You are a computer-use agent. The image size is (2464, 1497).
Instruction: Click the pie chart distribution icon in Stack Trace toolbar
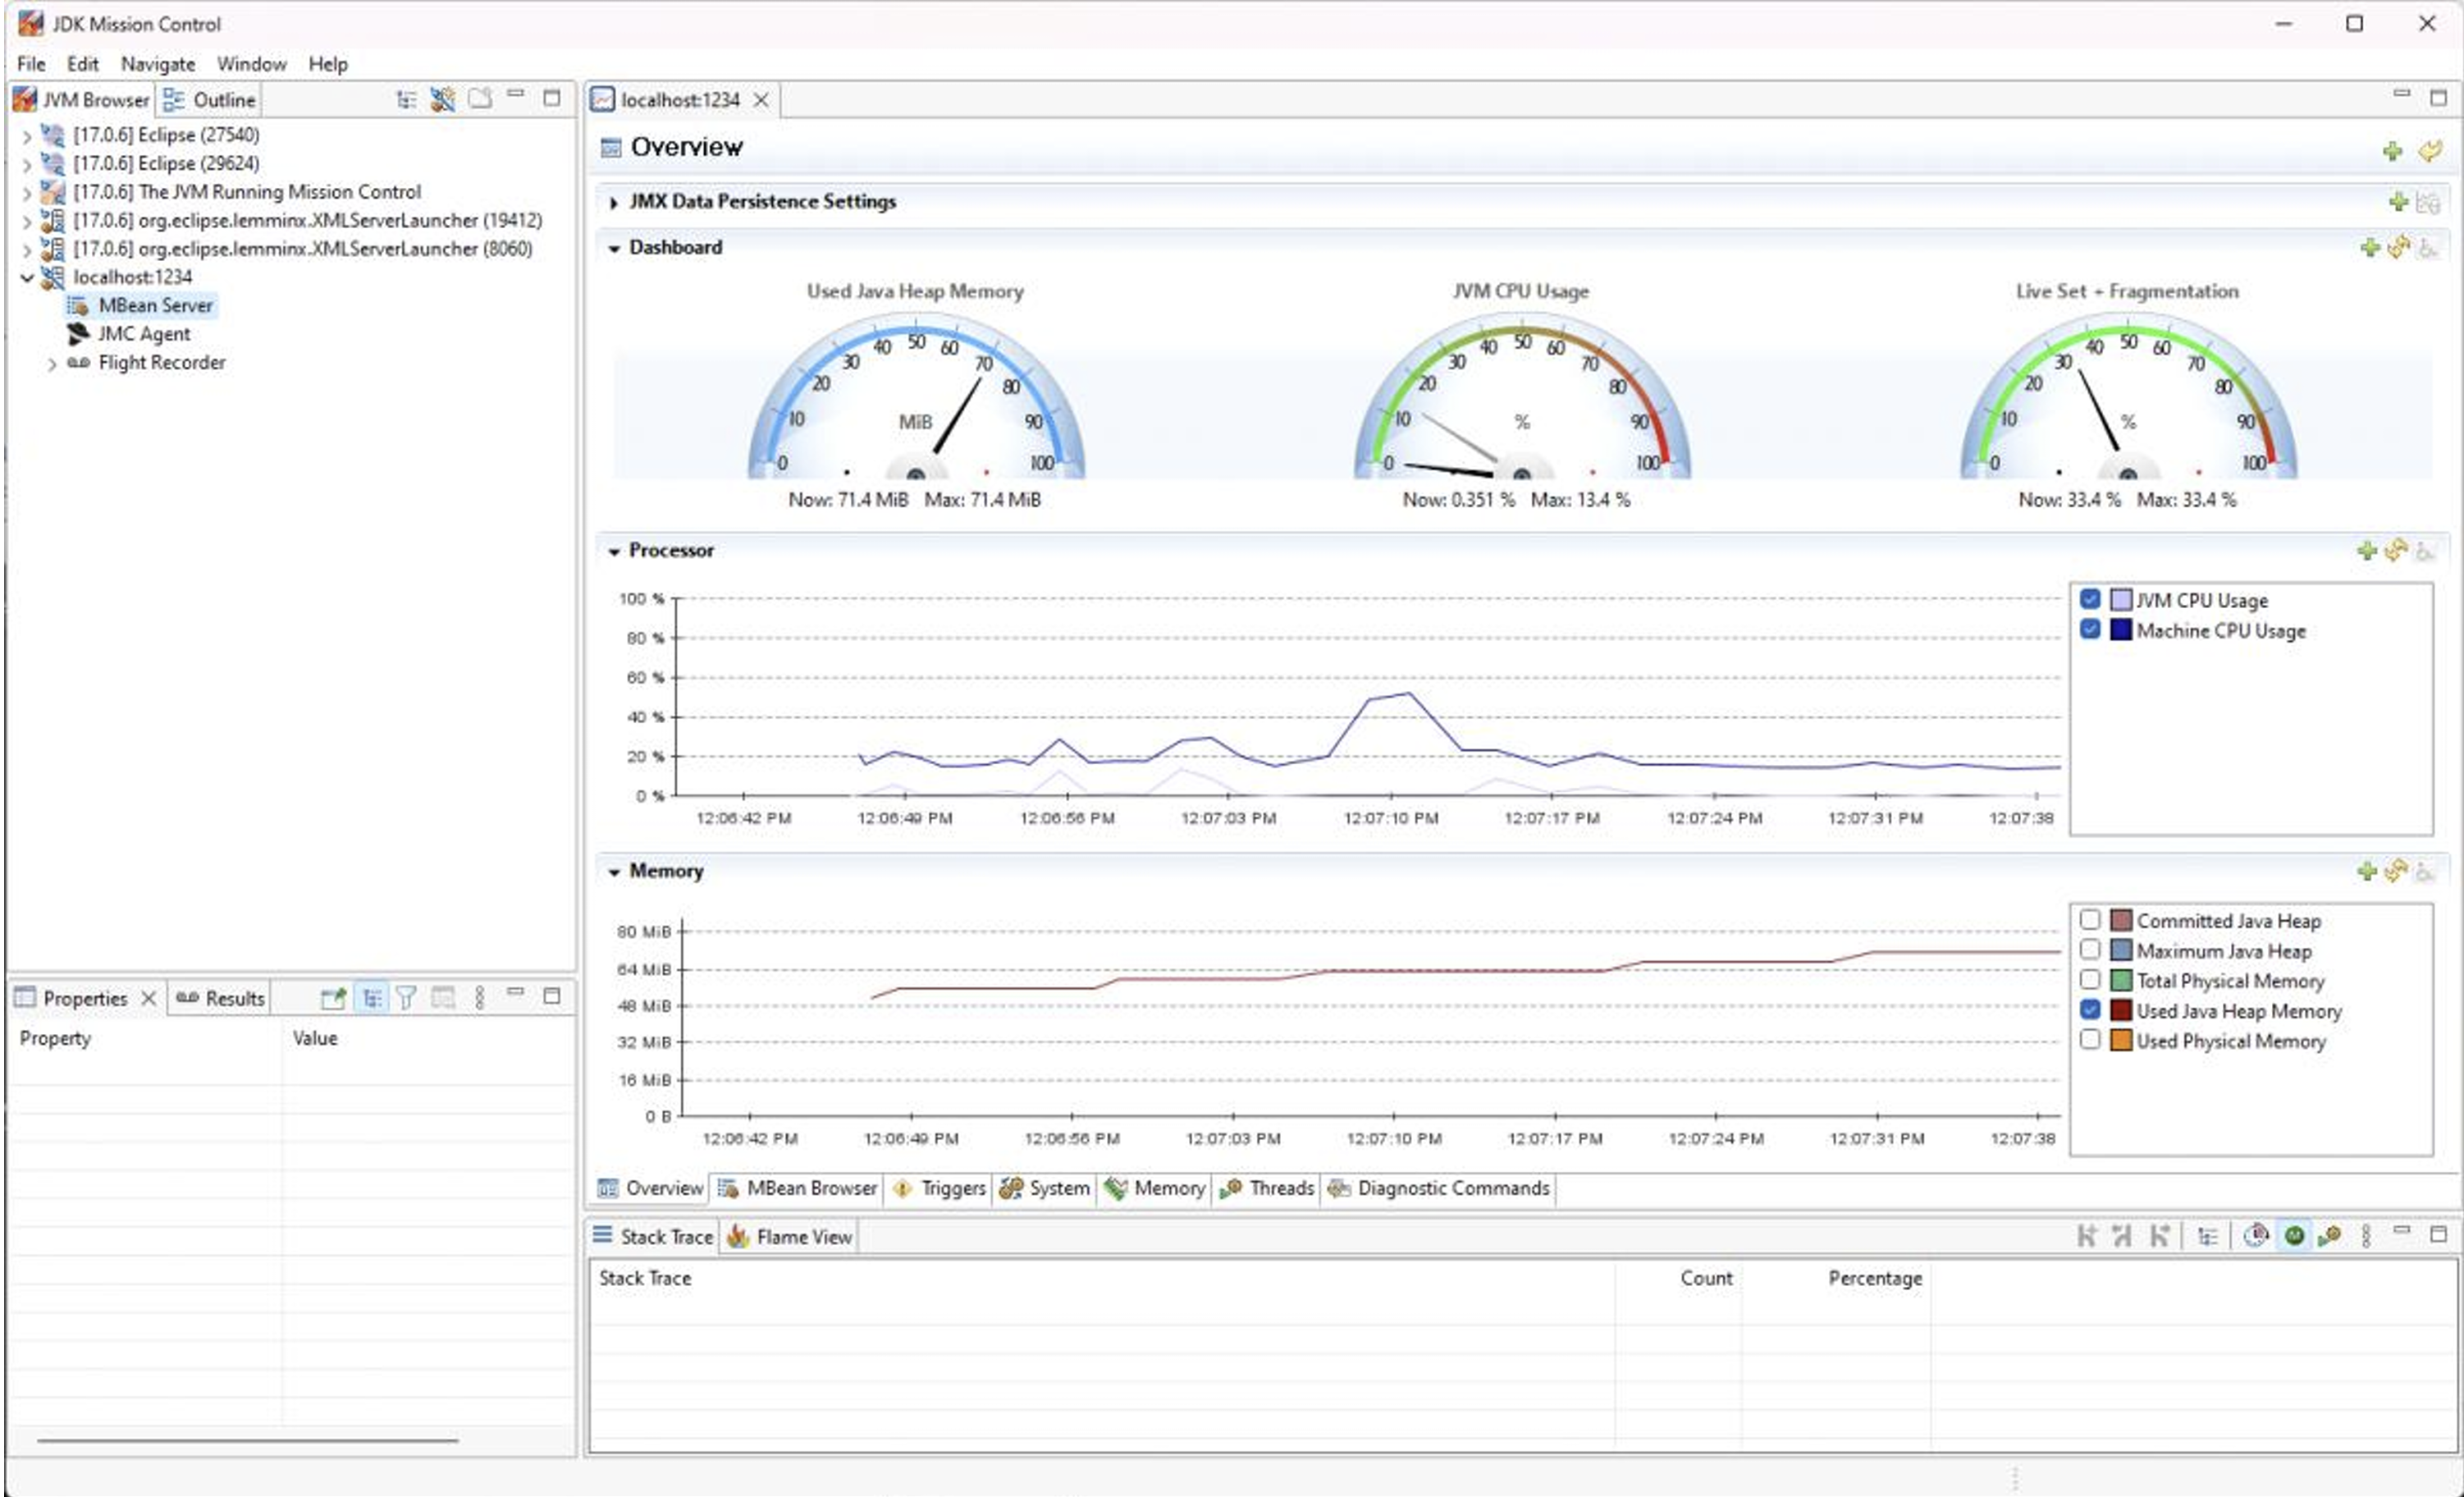[x=2256, y=1236]
